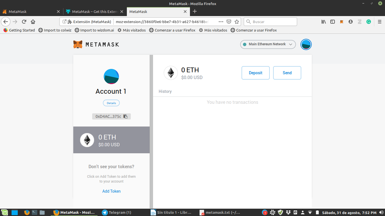385x216 pixels.
Task: Copy address 0xD4AC...375c
Action: (x=111, y=116)
